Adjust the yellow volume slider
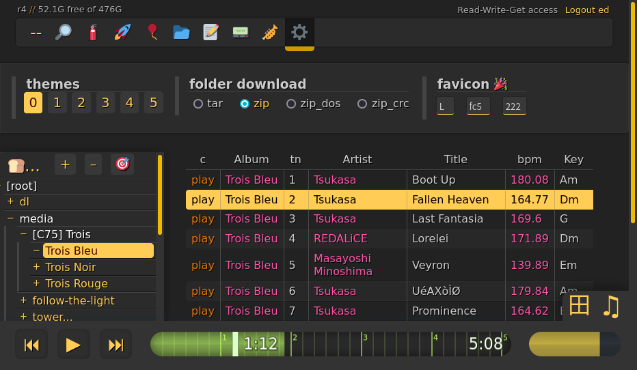This screenshot has height=370, width=637. pos(574,344)
